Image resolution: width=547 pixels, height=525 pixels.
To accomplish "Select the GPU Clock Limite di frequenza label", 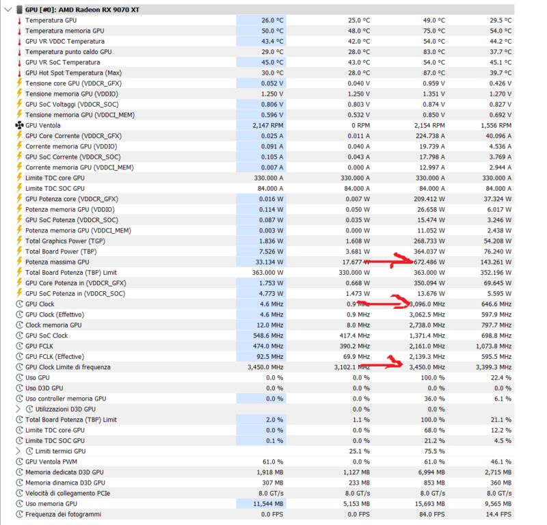I will (68, 367).
